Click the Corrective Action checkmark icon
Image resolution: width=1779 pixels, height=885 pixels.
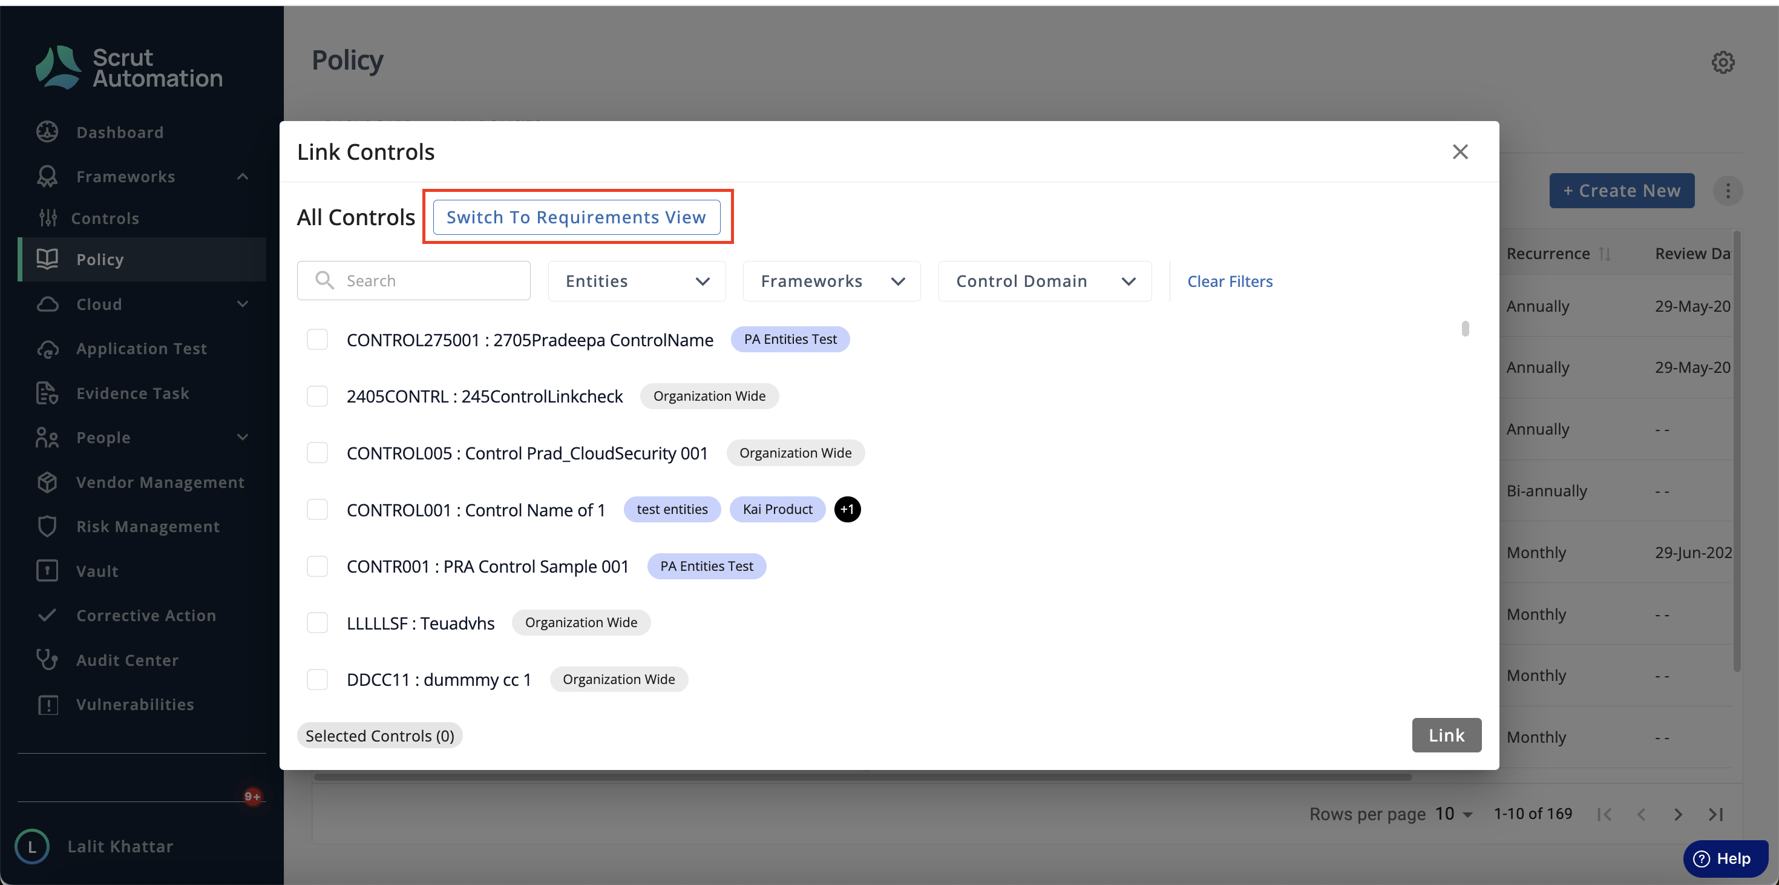(x=47, y=615)
